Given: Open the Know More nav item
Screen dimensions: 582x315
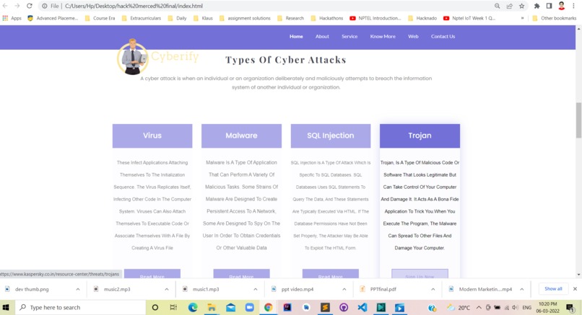Looking at the screenshot, I should click(x=383, y=36).
